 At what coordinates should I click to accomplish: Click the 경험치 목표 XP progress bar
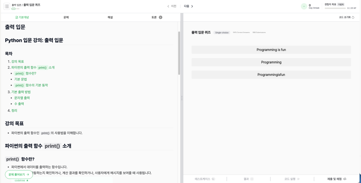pos(335,8)
